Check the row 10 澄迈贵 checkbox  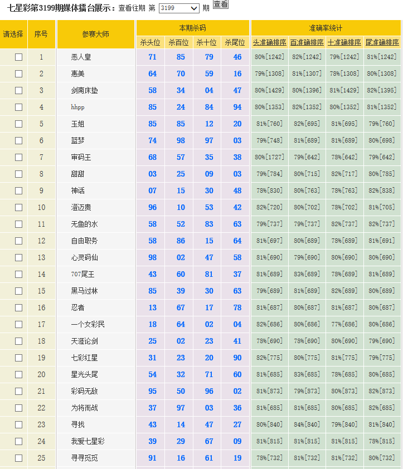tap(19, 207)
